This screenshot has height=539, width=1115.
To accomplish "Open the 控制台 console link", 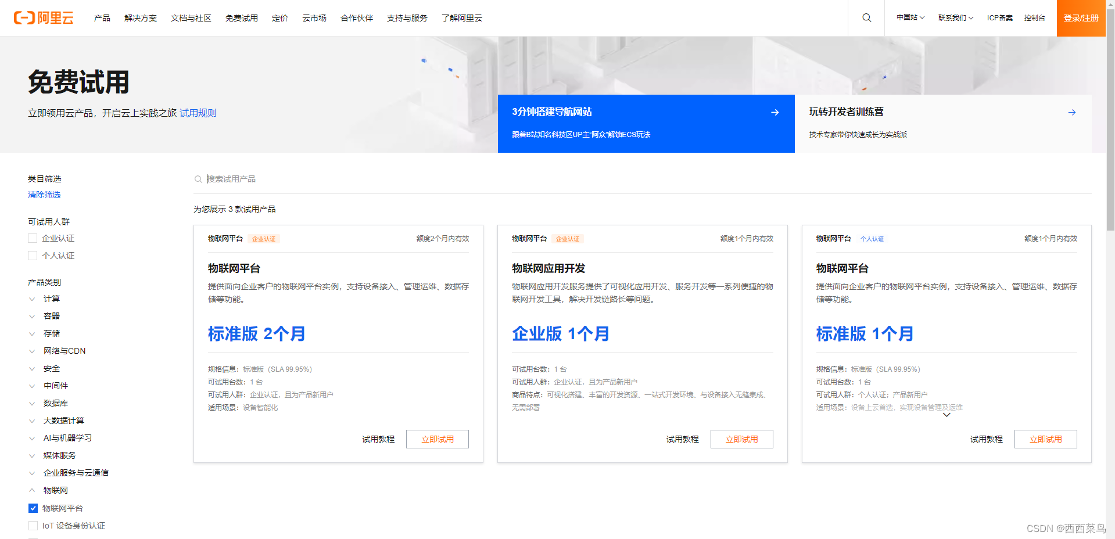I will (1034, 18).
